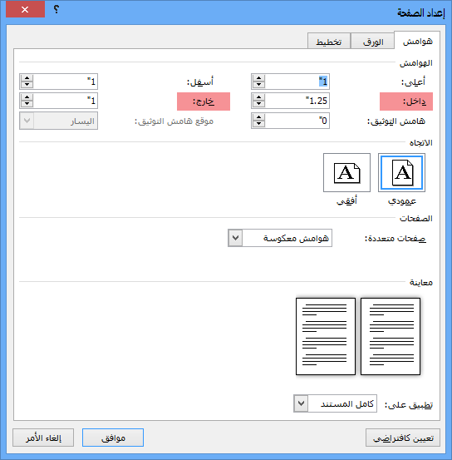This screenshot has width=452, height=460.
Task: Confirm with the OK (موافق) button
Action: 113,438
